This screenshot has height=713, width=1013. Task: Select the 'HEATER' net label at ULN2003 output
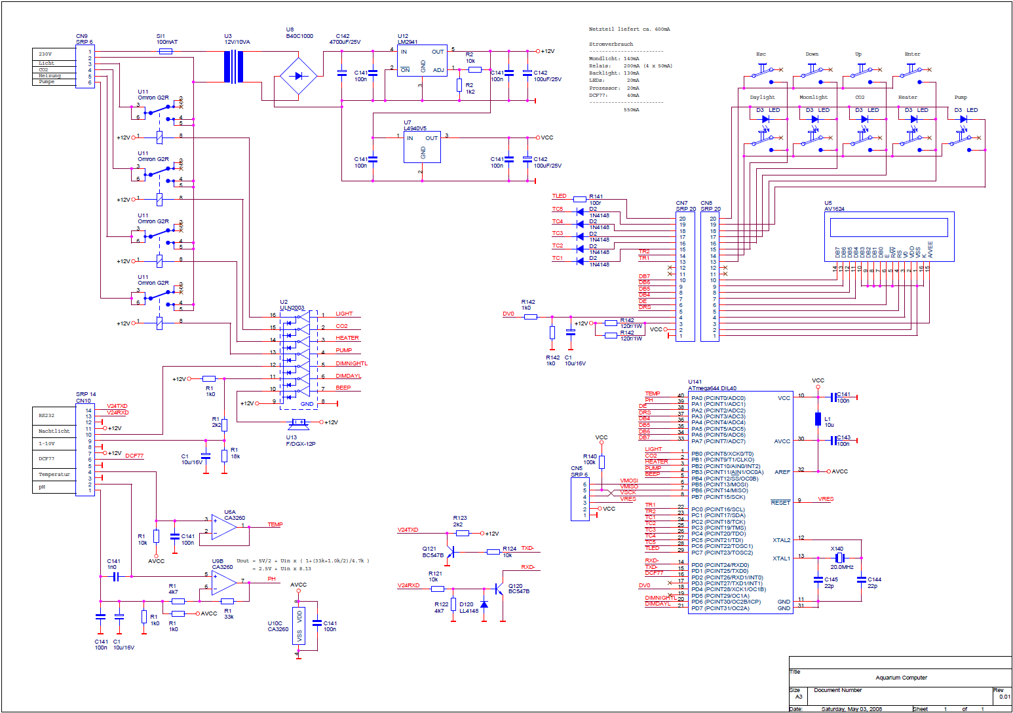point(347,338)
